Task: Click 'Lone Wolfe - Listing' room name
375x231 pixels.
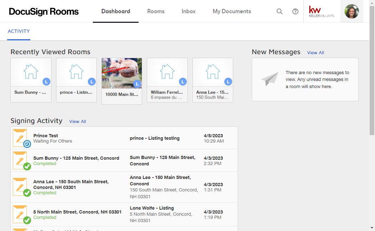Action: click(152, 208)
